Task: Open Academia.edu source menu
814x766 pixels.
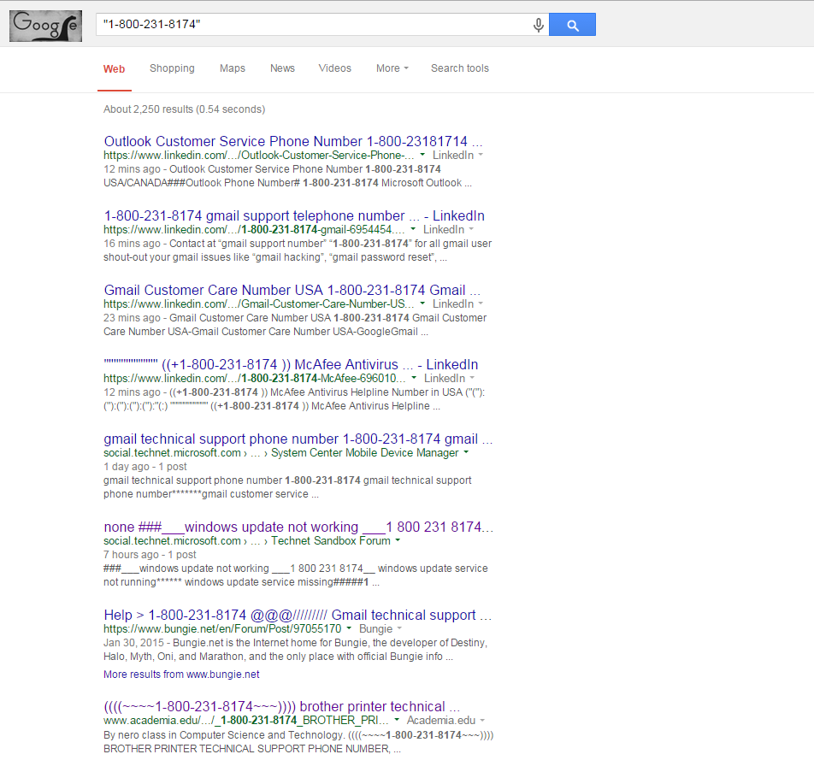Action: point(445,720)
